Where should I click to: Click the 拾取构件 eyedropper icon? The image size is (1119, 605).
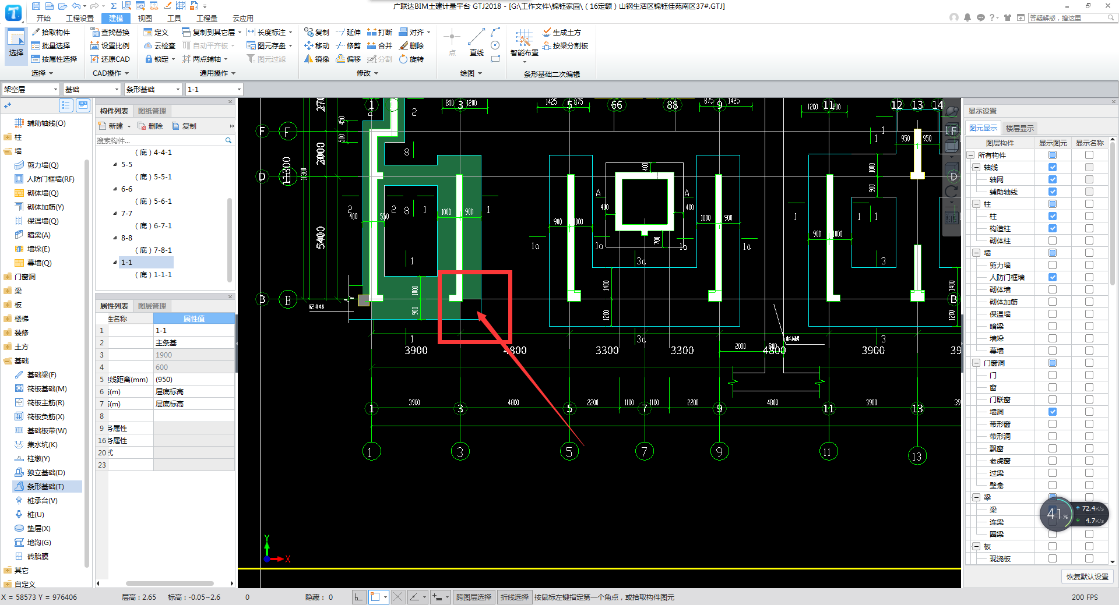click(36, 32)
